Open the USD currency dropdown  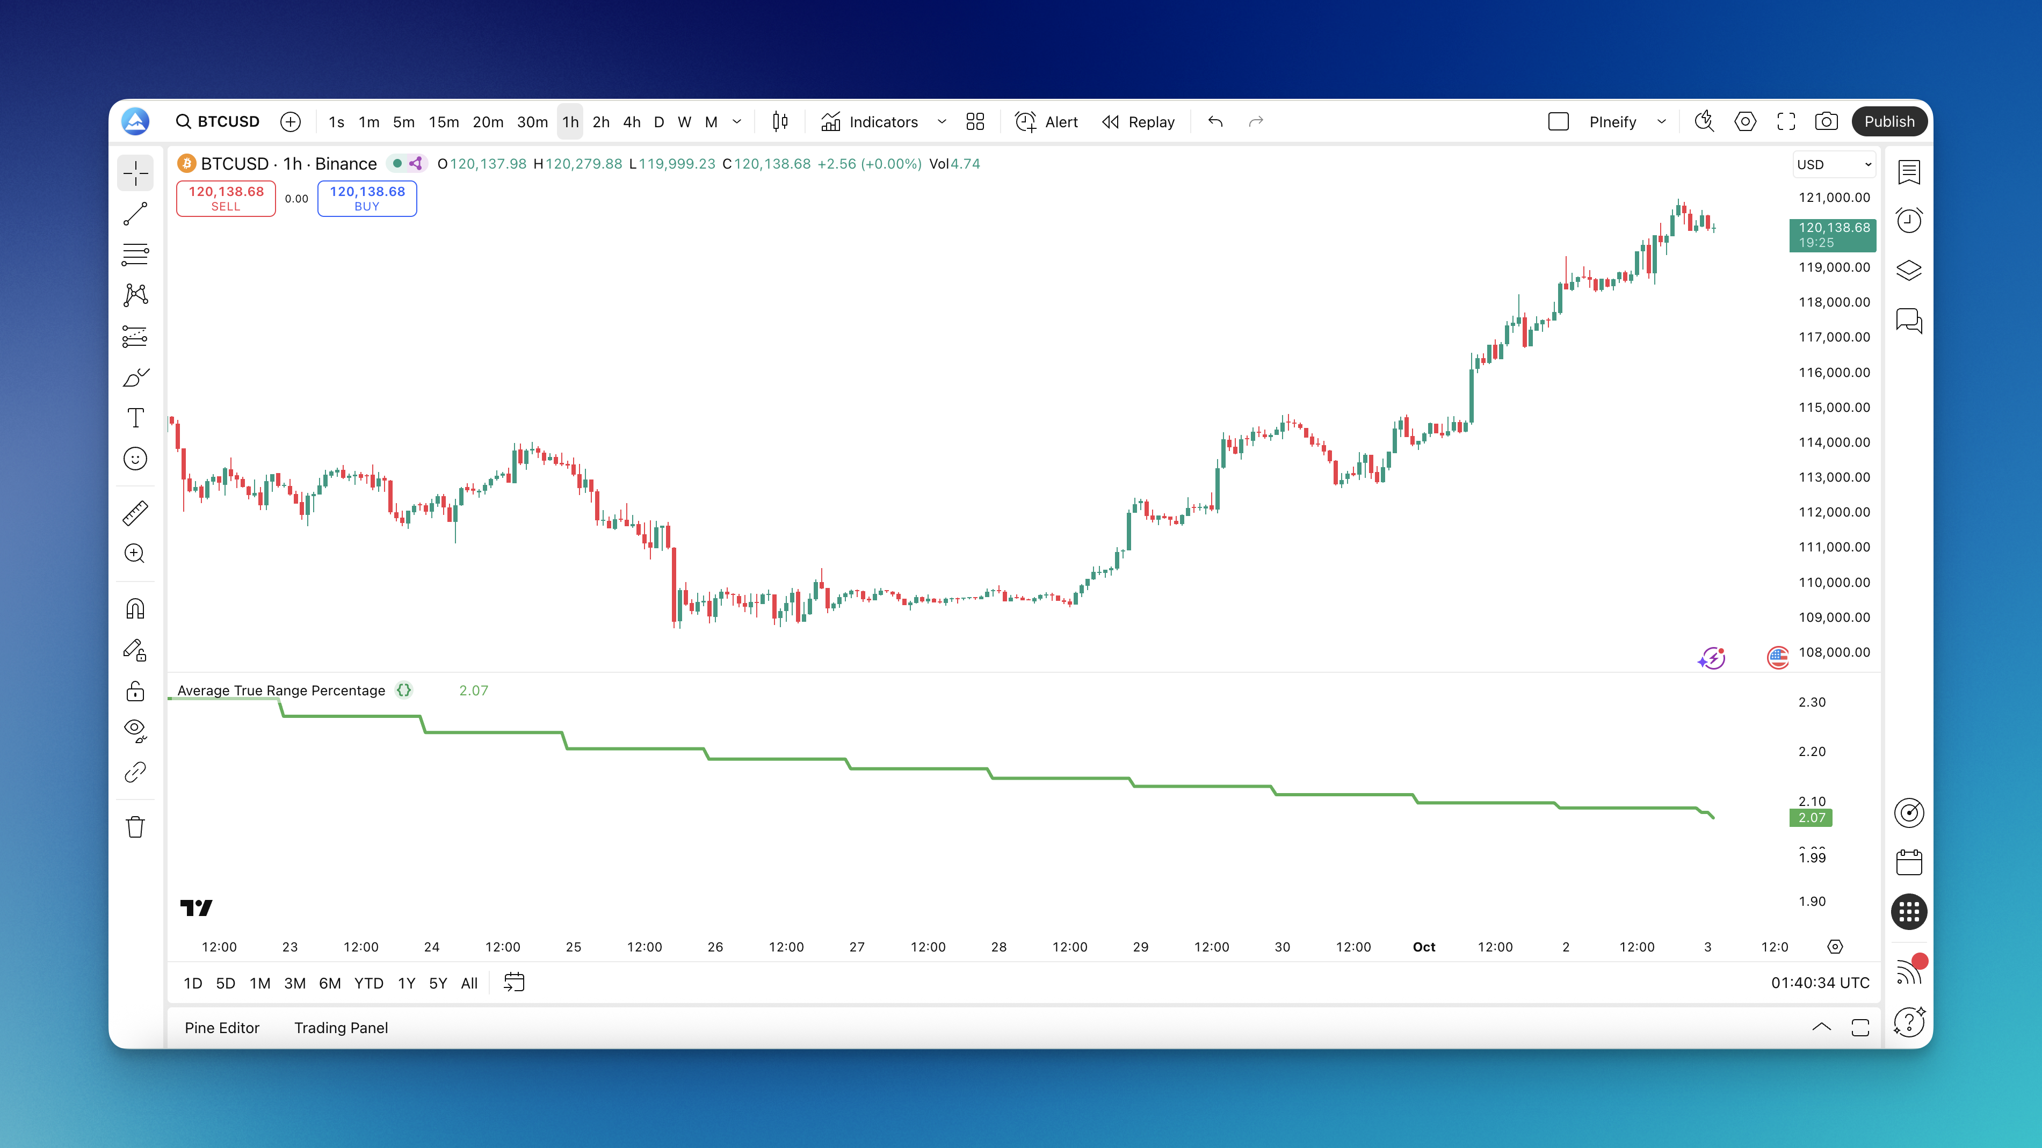pos(1834,164)
